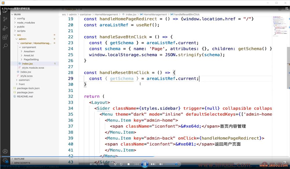This screenshot has height=169, width=290.
Task: Skip to next track in player
Action: pos(153,164)
